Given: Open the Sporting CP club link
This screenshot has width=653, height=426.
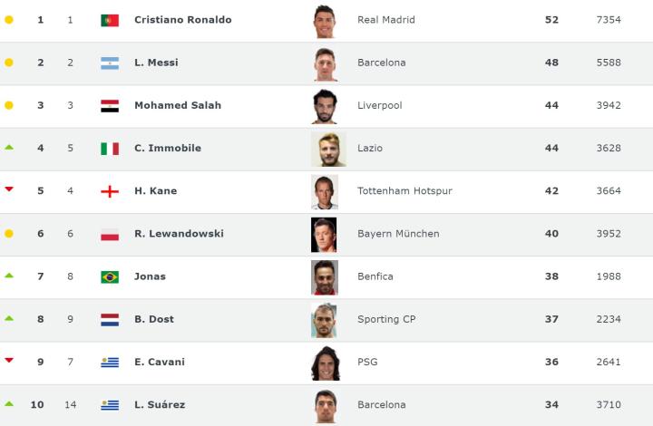Looking at the screenshot, I should pyautogui.click(x=386, y=319).
